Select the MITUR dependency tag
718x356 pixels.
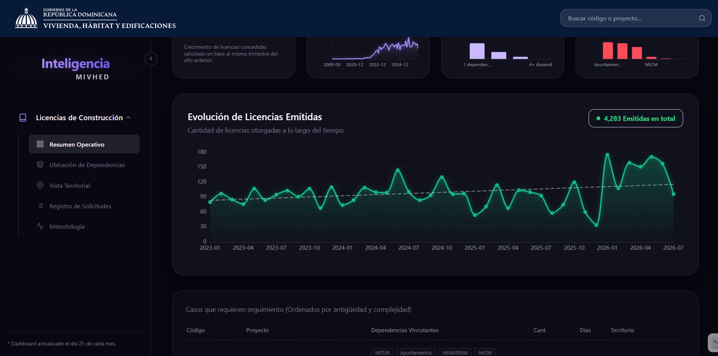click(x=382, y=352)
